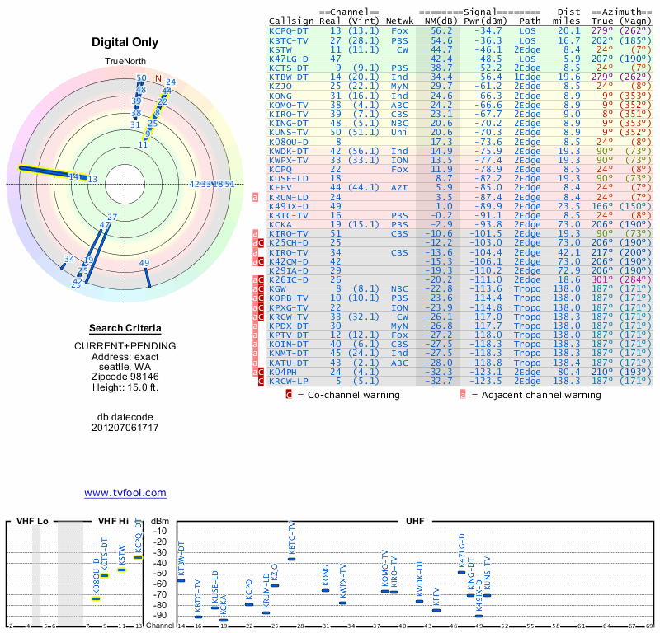The height and width of the screenshot is (633, 660).
Task: Select the KFFV marker in UHF chart
Action: click(x=436, y=610)
